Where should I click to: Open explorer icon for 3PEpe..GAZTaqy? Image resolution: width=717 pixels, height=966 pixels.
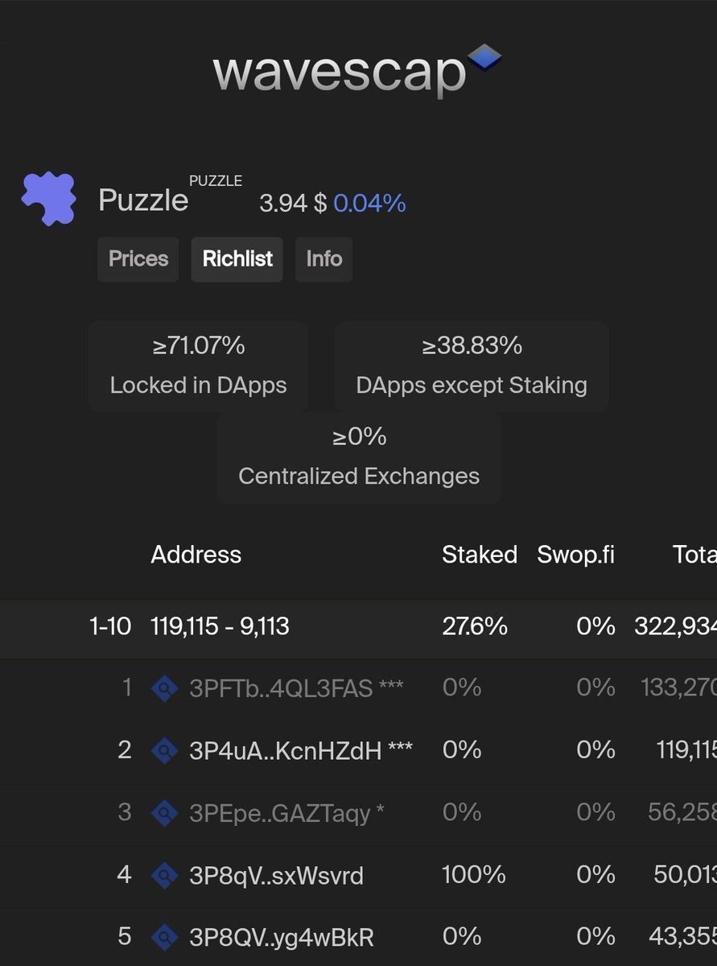pos(165,812)
